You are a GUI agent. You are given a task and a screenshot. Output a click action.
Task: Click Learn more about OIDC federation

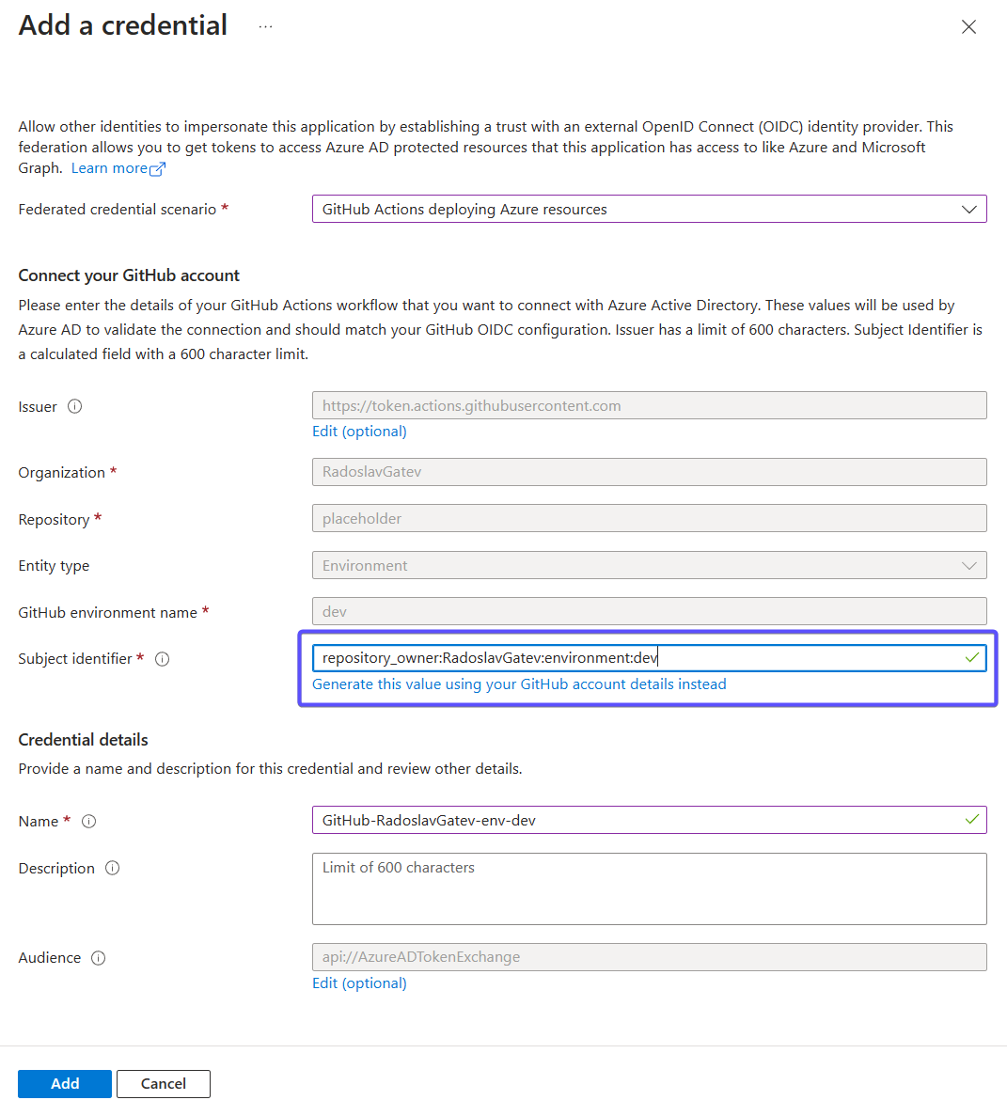[x=110, y=167]
